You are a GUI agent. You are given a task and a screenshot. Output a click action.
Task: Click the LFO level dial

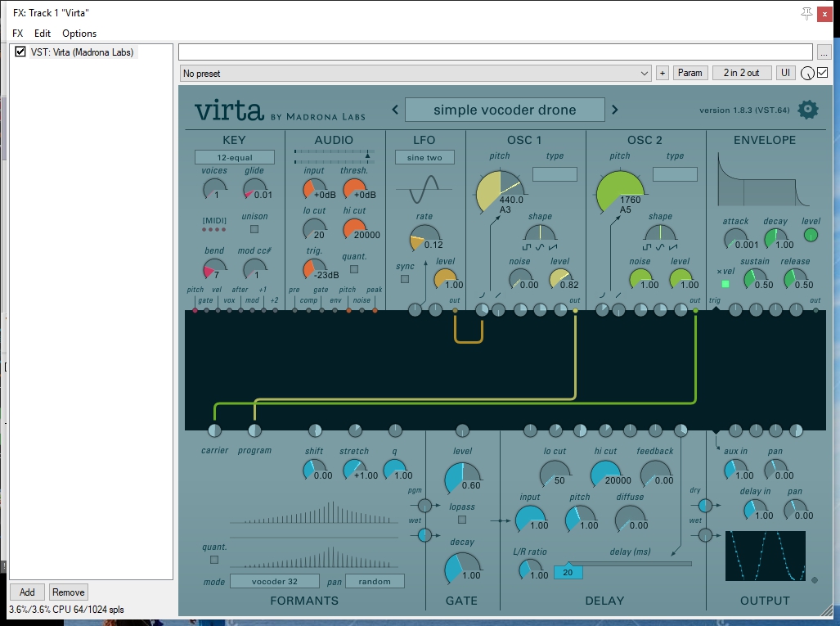[x=444, y=279]
